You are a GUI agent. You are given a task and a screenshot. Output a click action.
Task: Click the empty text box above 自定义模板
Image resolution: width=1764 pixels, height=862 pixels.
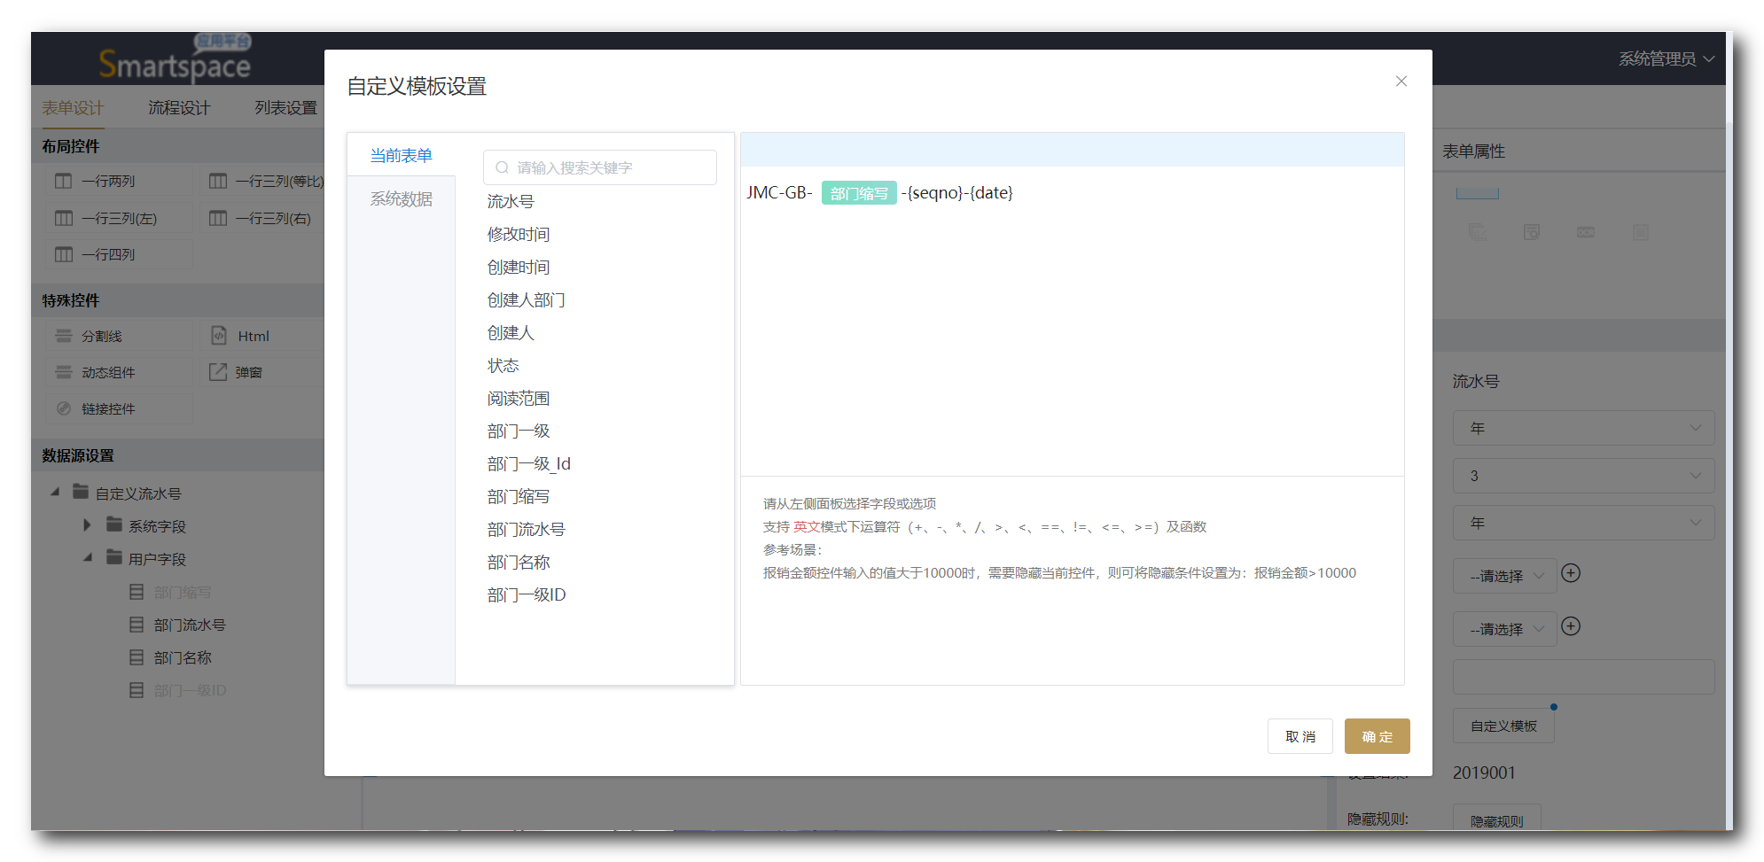1583,677
